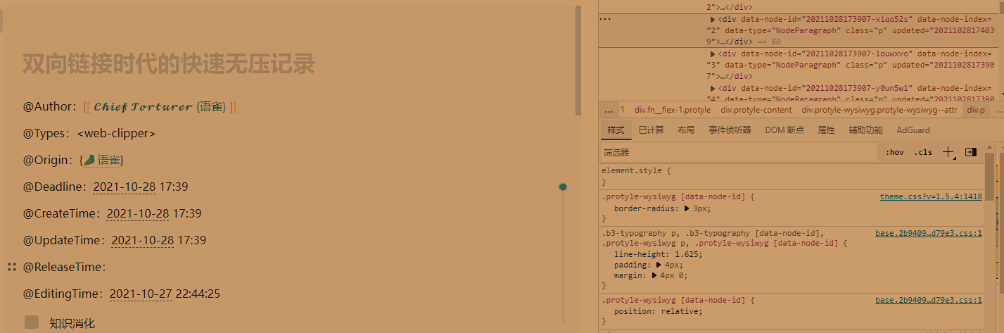
Task: Open the 语雀 origin link text
Action: (108, 161)
